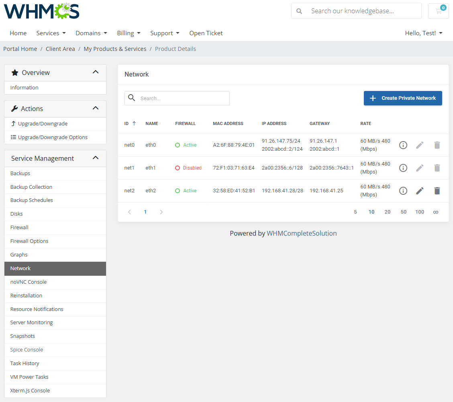The width and height of the screenshot is (453, 402).
Task: Click Upgrade/Downgrade Options action
Action: point(55,137)
